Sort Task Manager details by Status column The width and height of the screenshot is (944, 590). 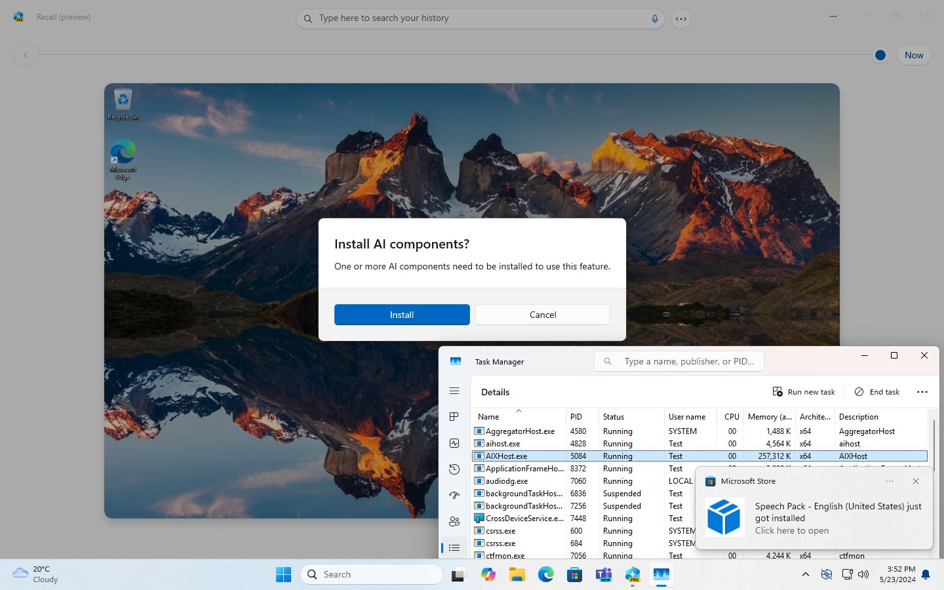click(x=631, y=416)
